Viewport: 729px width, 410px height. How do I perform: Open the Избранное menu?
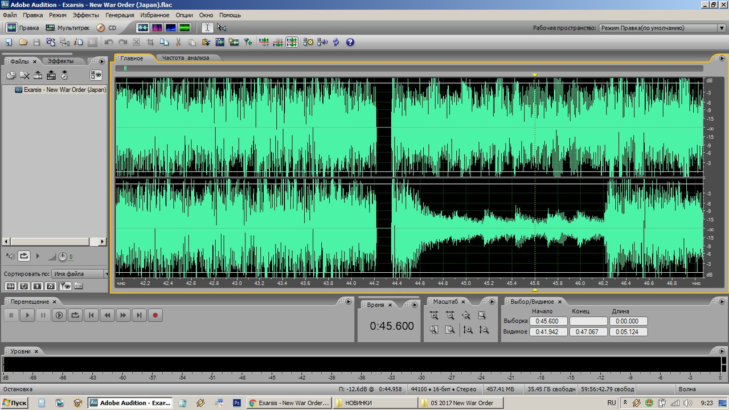(x=155, y=15)
